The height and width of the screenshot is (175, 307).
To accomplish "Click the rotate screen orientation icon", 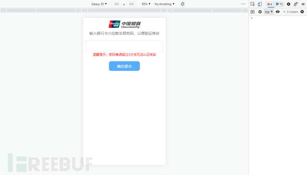I will 182,4.
